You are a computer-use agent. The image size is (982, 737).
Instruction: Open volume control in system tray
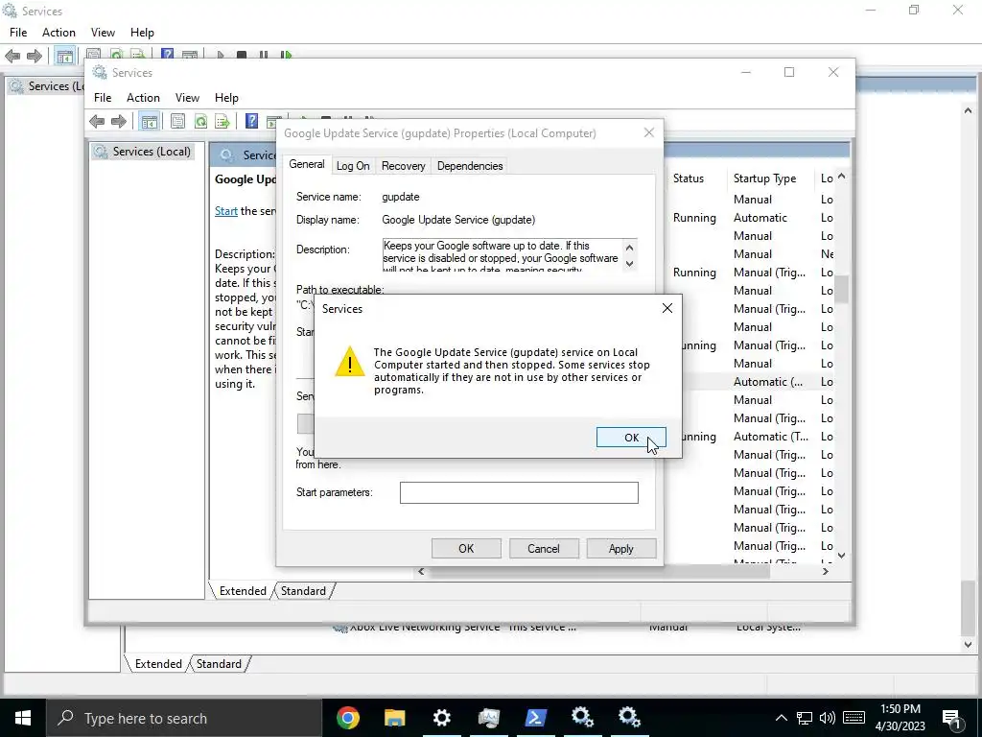pos(828,718)
